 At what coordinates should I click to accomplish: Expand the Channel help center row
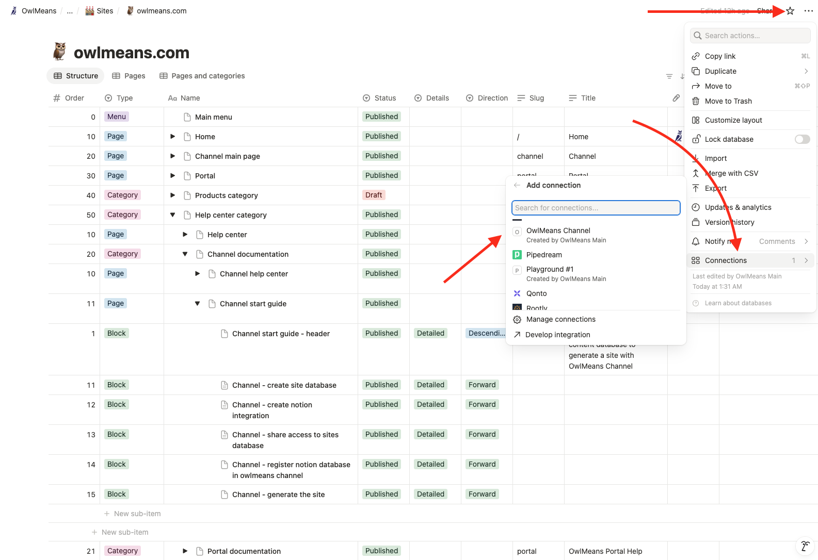coord(198,274)
